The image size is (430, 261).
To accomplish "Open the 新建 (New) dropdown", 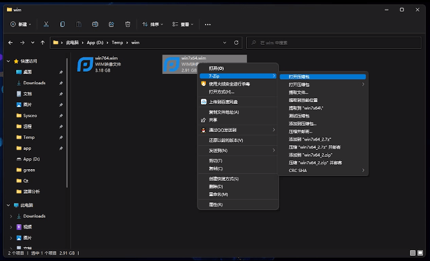I will pos(21,24).
